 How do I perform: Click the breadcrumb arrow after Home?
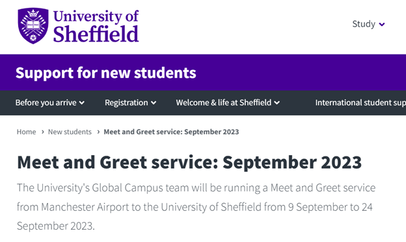coord(42,132)
